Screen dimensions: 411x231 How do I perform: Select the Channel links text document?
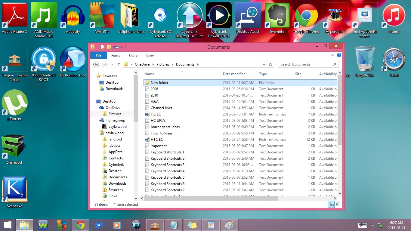click(x=240, y=108)
